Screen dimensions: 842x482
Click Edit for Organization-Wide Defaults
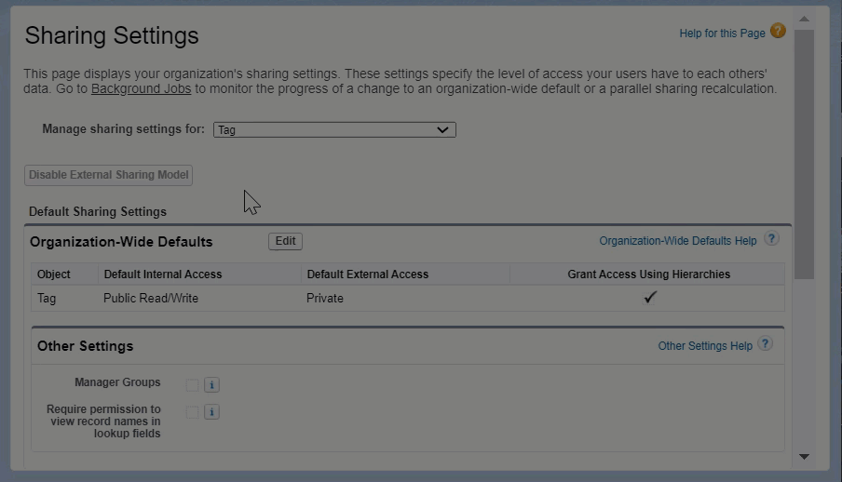[x=285, y=241]
